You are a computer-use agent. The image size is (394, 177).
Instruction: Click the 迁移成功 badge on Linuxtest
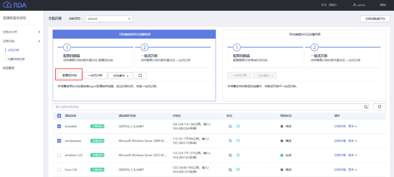(x=97, y=126)
